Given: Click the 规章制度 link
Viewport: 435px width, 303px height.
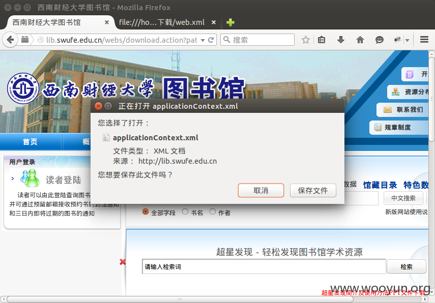Looking at the screenshot, I should click(397, 128).
